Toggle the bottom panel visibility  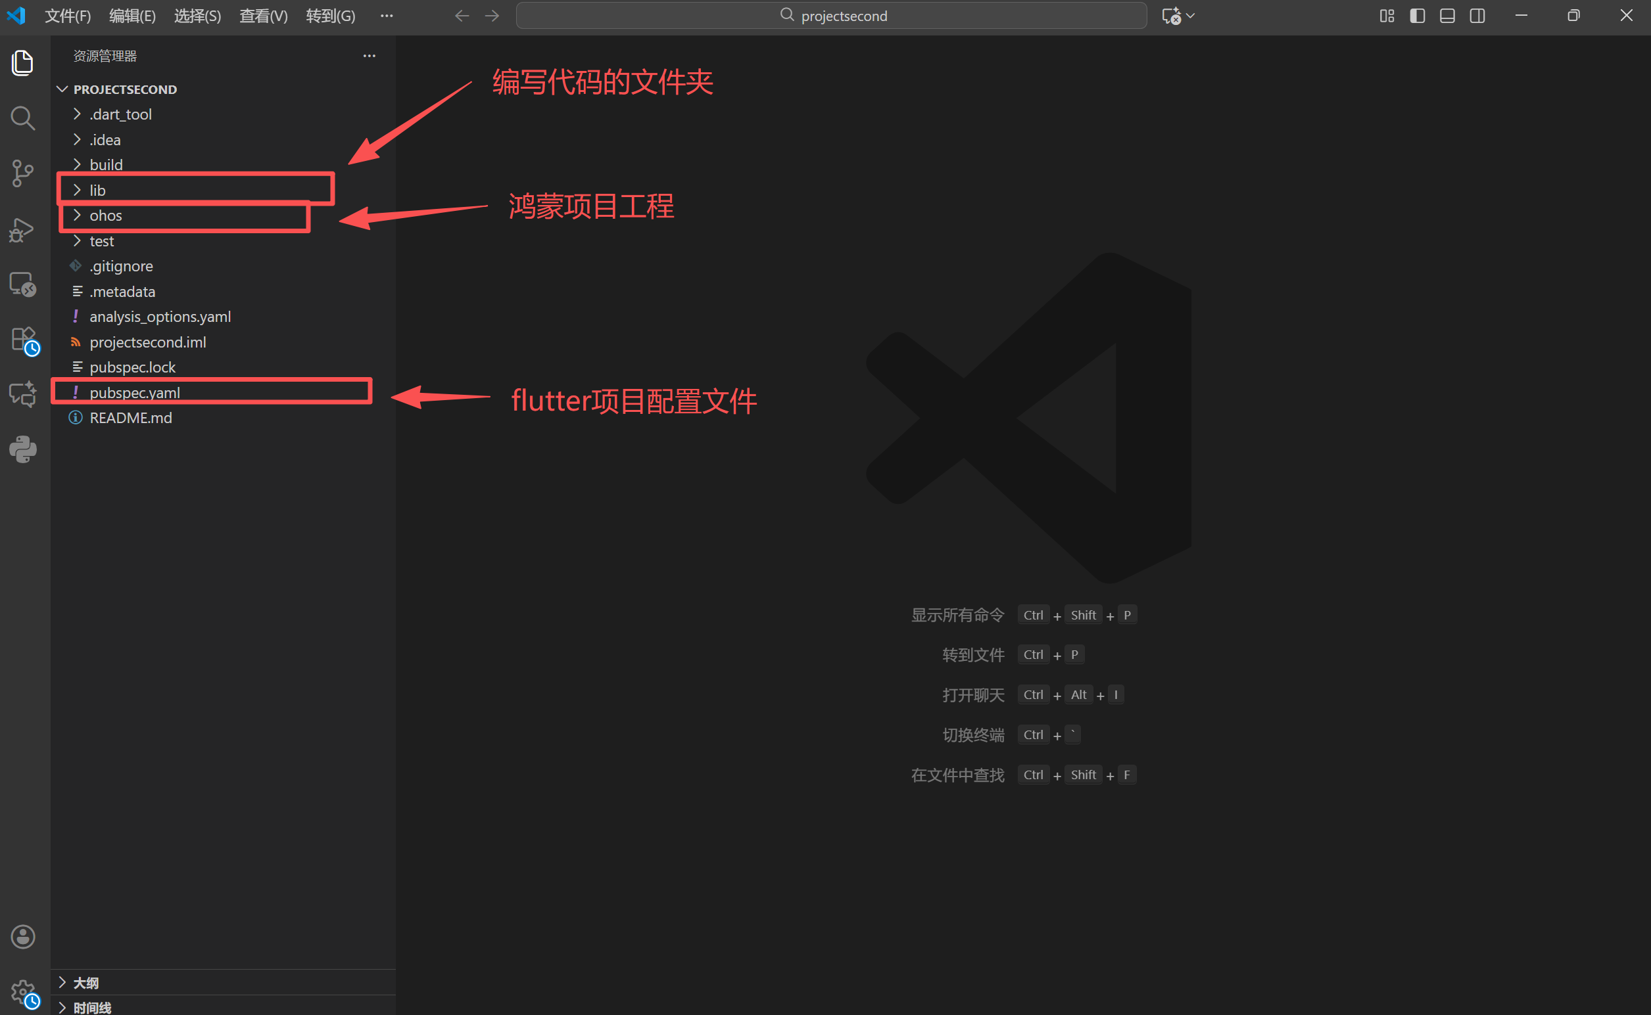click(x=1447, y=16)
